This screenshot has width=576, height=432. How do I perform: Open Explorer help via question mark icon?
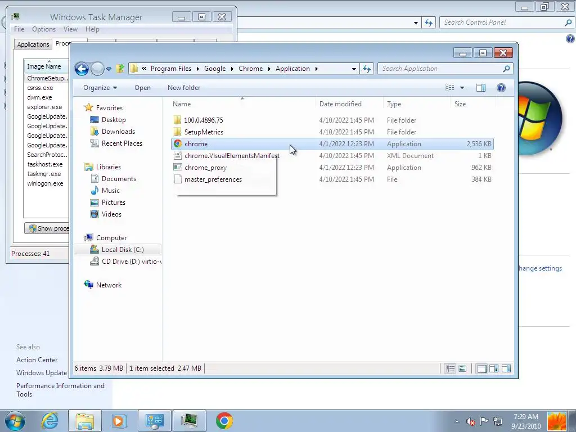(x=501, y=88)
